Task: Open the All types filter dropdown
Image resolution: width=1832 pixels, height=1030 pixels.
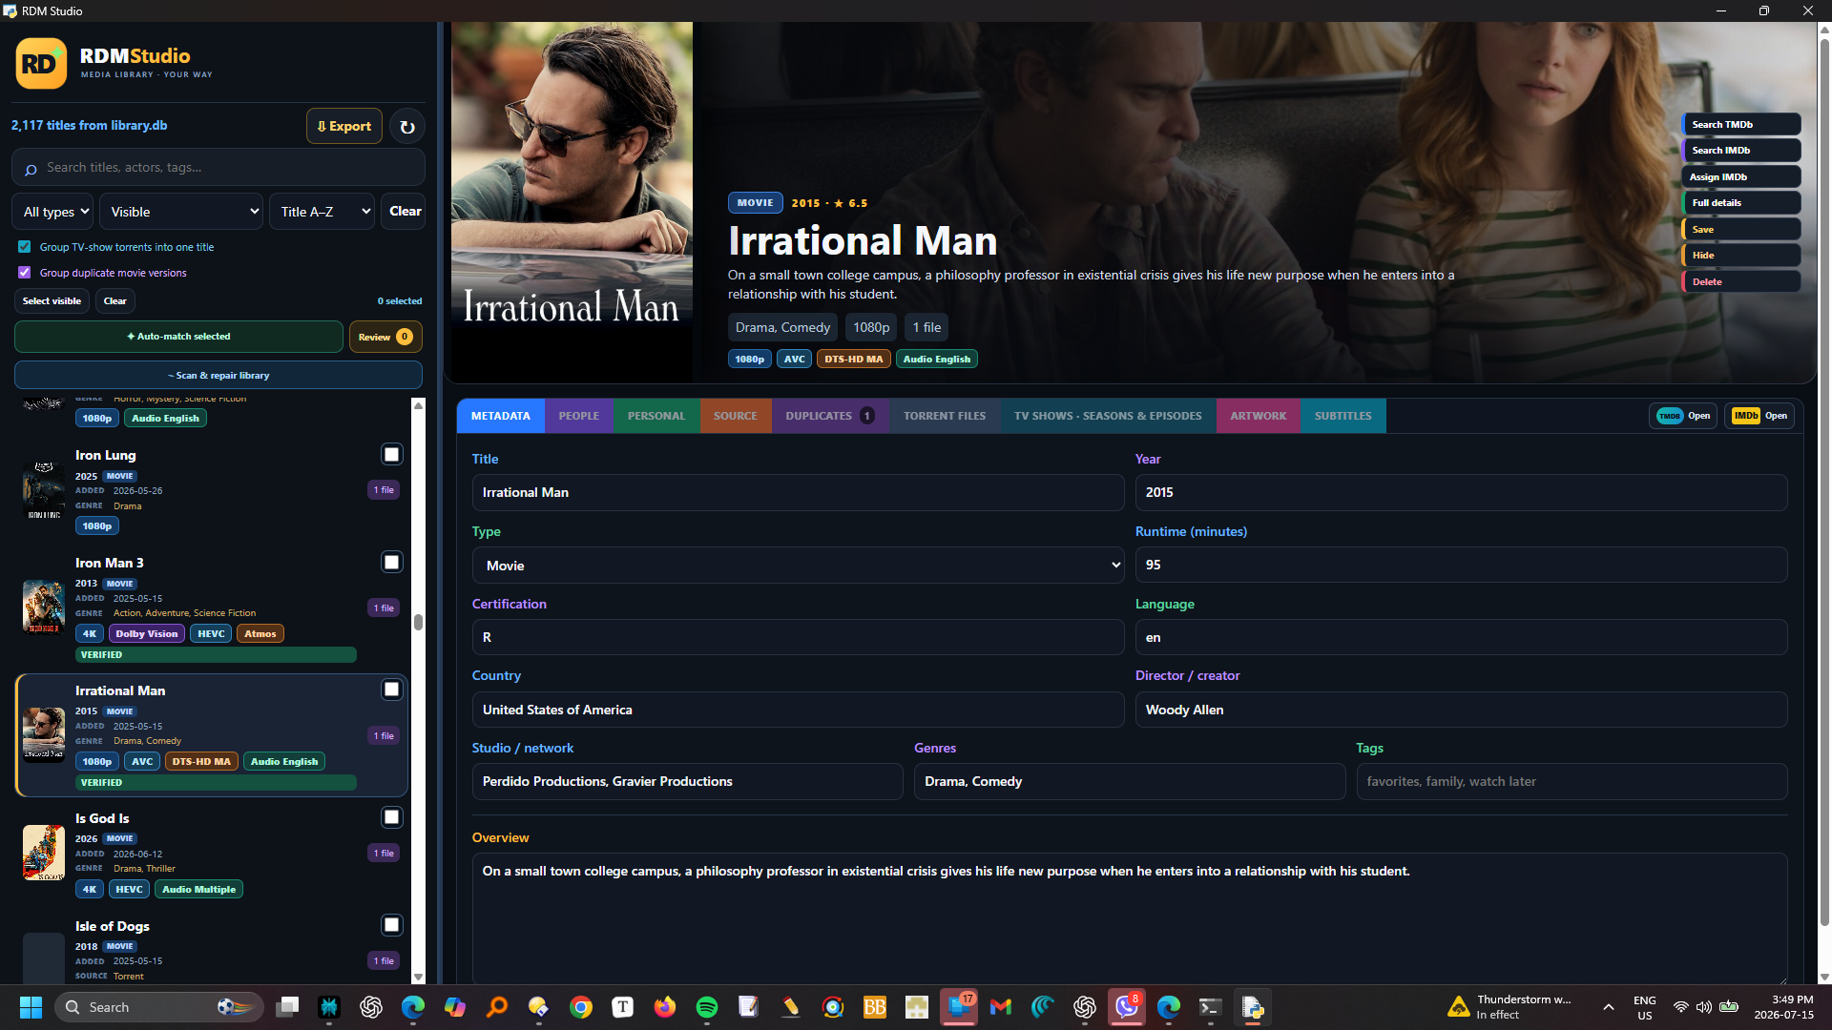Action: coord(52,212)
